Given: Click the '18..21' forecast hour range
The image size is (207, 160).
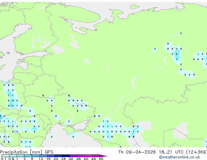Looking at the screenshot, I should 166,152.
